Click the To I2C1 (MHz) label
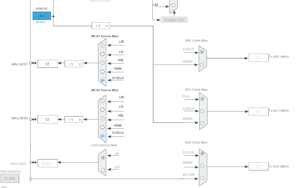 [x=278, y=111]
